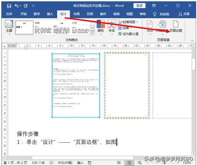Open ribbon display options icon
Viewport: 197px width, 166px height.
pyautogui.click(x=154, y=6)
